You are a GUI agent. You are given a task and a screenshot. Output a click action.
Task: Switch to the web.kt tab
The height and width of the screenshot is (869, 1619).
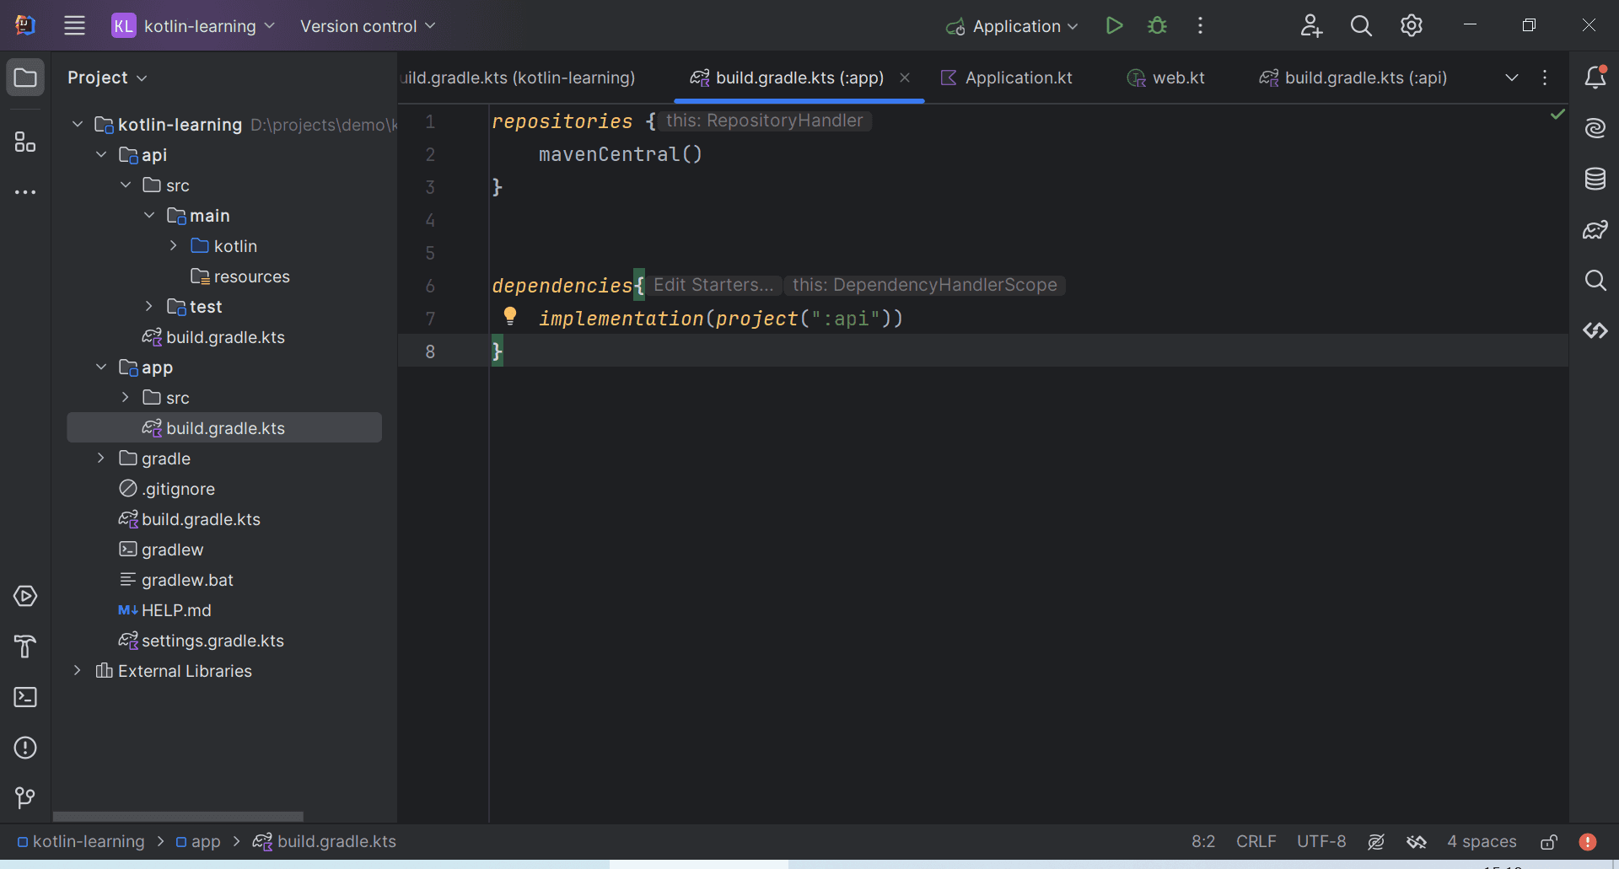click(1166, 78)
